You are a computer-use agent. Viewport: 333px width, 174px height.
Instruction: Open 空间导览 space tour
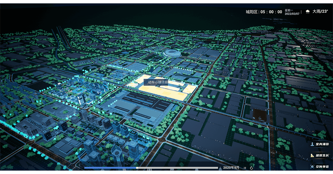point(320,167)
